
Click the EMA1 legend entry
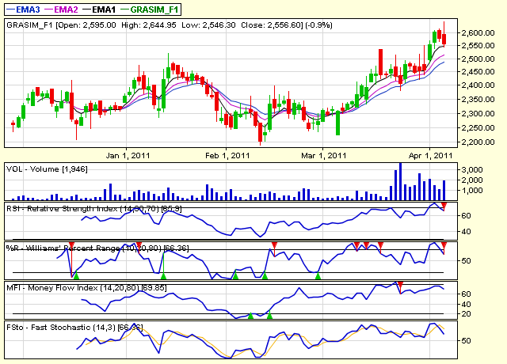click(x=99, y=9)
